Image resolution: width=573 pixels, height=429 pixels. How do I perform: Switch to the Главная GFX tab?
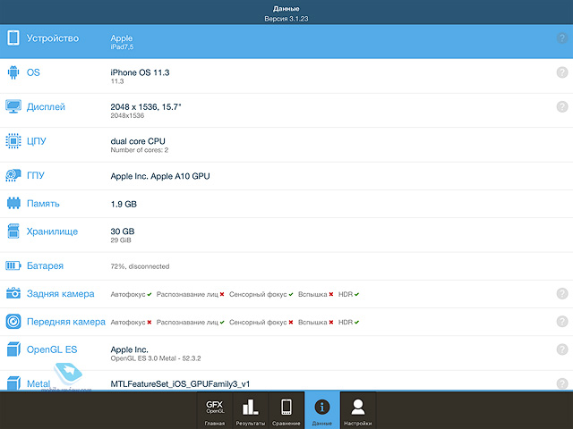pyautogui.click(x=215, y=410)
